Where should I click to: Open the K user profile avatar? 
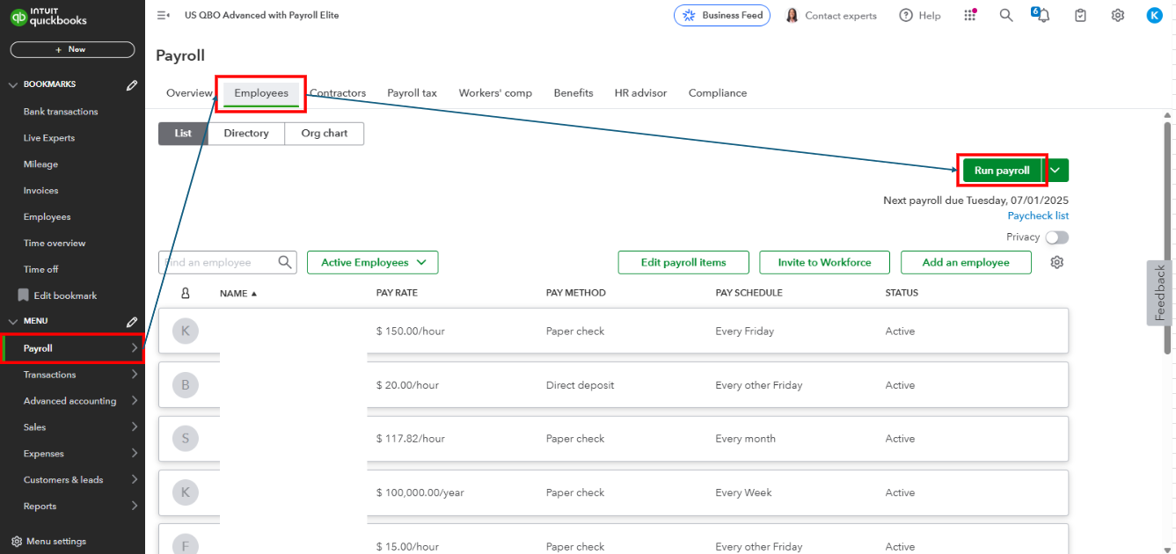(1155, 15)
